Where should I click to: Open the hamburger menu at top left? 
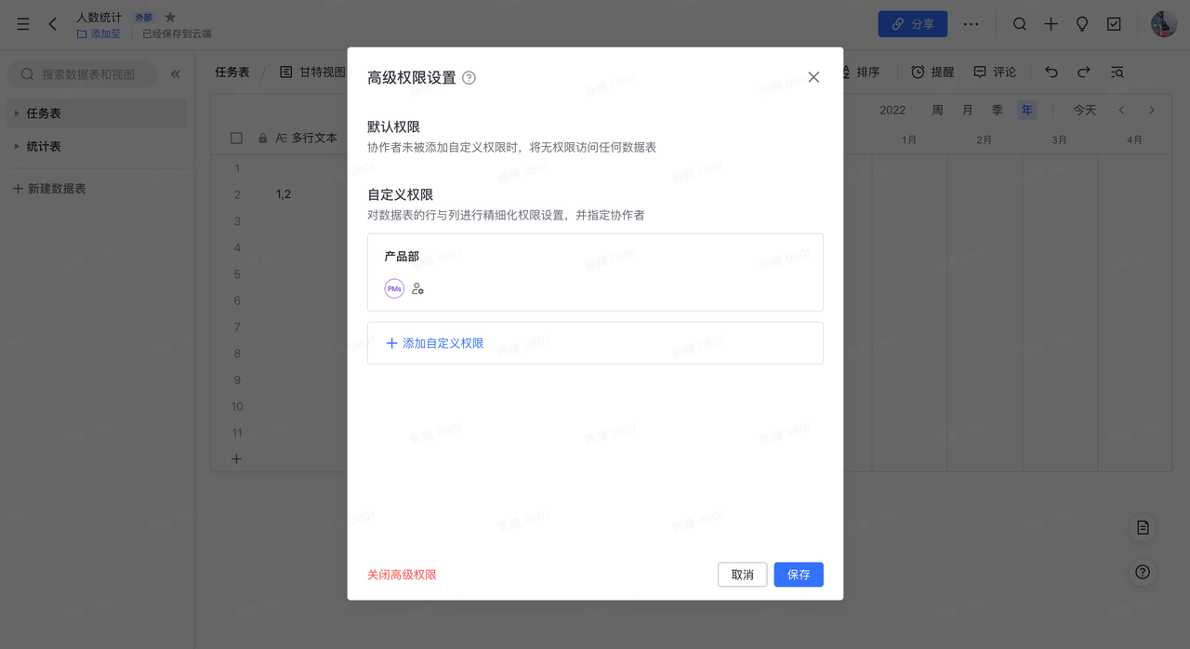(23, 24)
